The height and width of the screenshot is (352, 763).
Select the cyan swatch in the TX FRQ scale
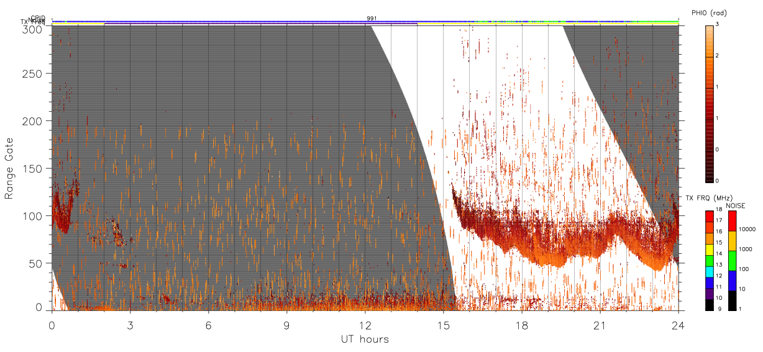[709, 271]
